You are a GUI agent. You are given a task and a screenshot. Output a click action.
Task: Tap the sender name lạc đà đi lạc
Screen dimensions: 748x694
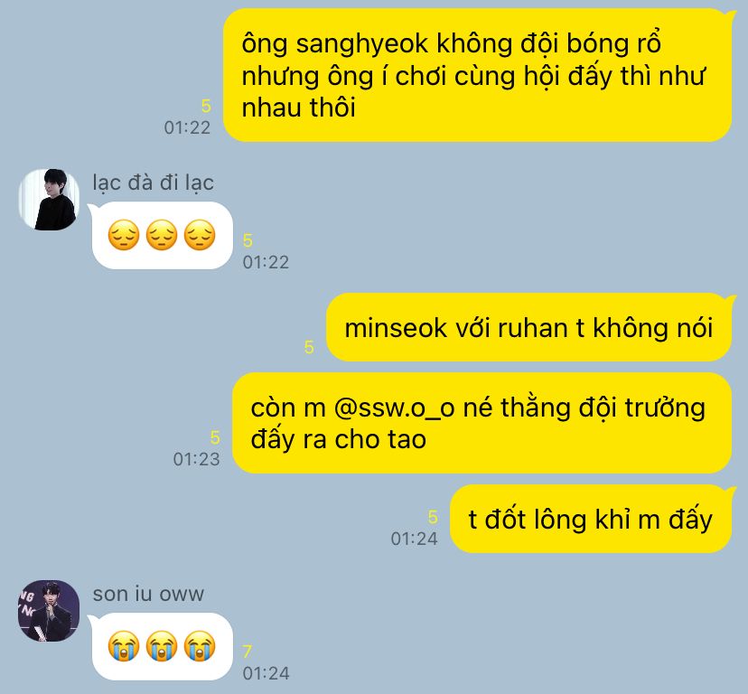click(x=154, y=183)
